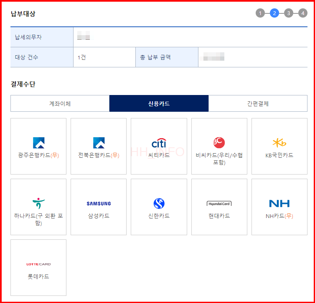The image size is (315, 303).
Task: Choose the NH card logo
Action: [x=279, y=203]
